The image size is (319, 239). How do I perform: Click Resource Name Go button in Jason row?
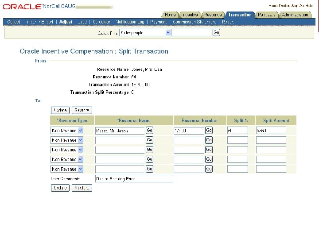pyautogui.click(x=149, y=131)
